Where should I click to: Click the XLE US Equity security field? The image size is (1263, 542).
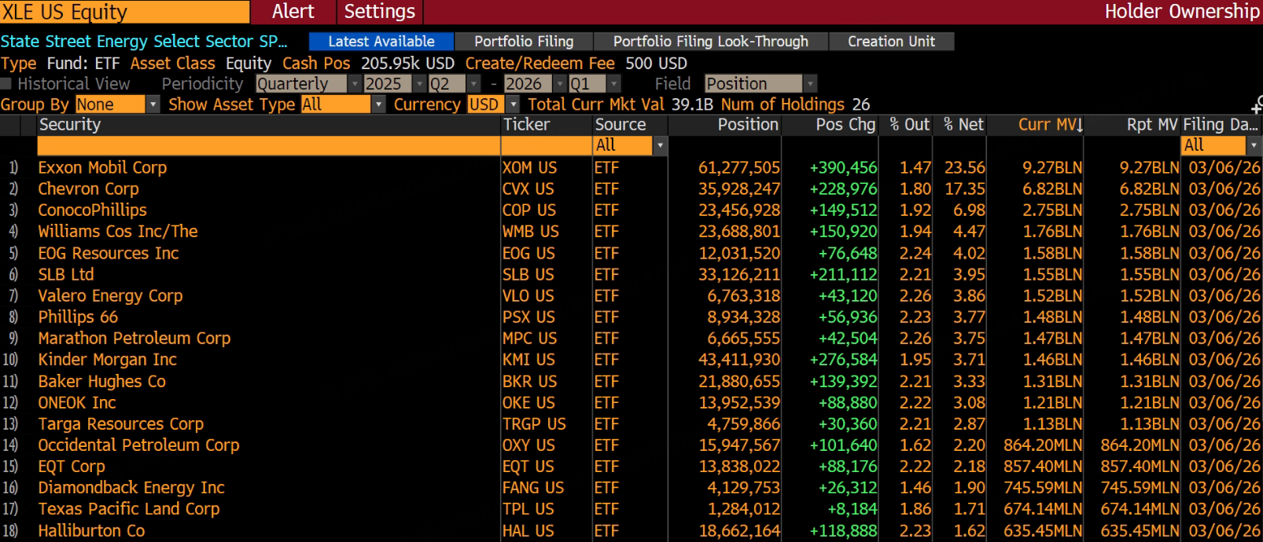[124, 12]
